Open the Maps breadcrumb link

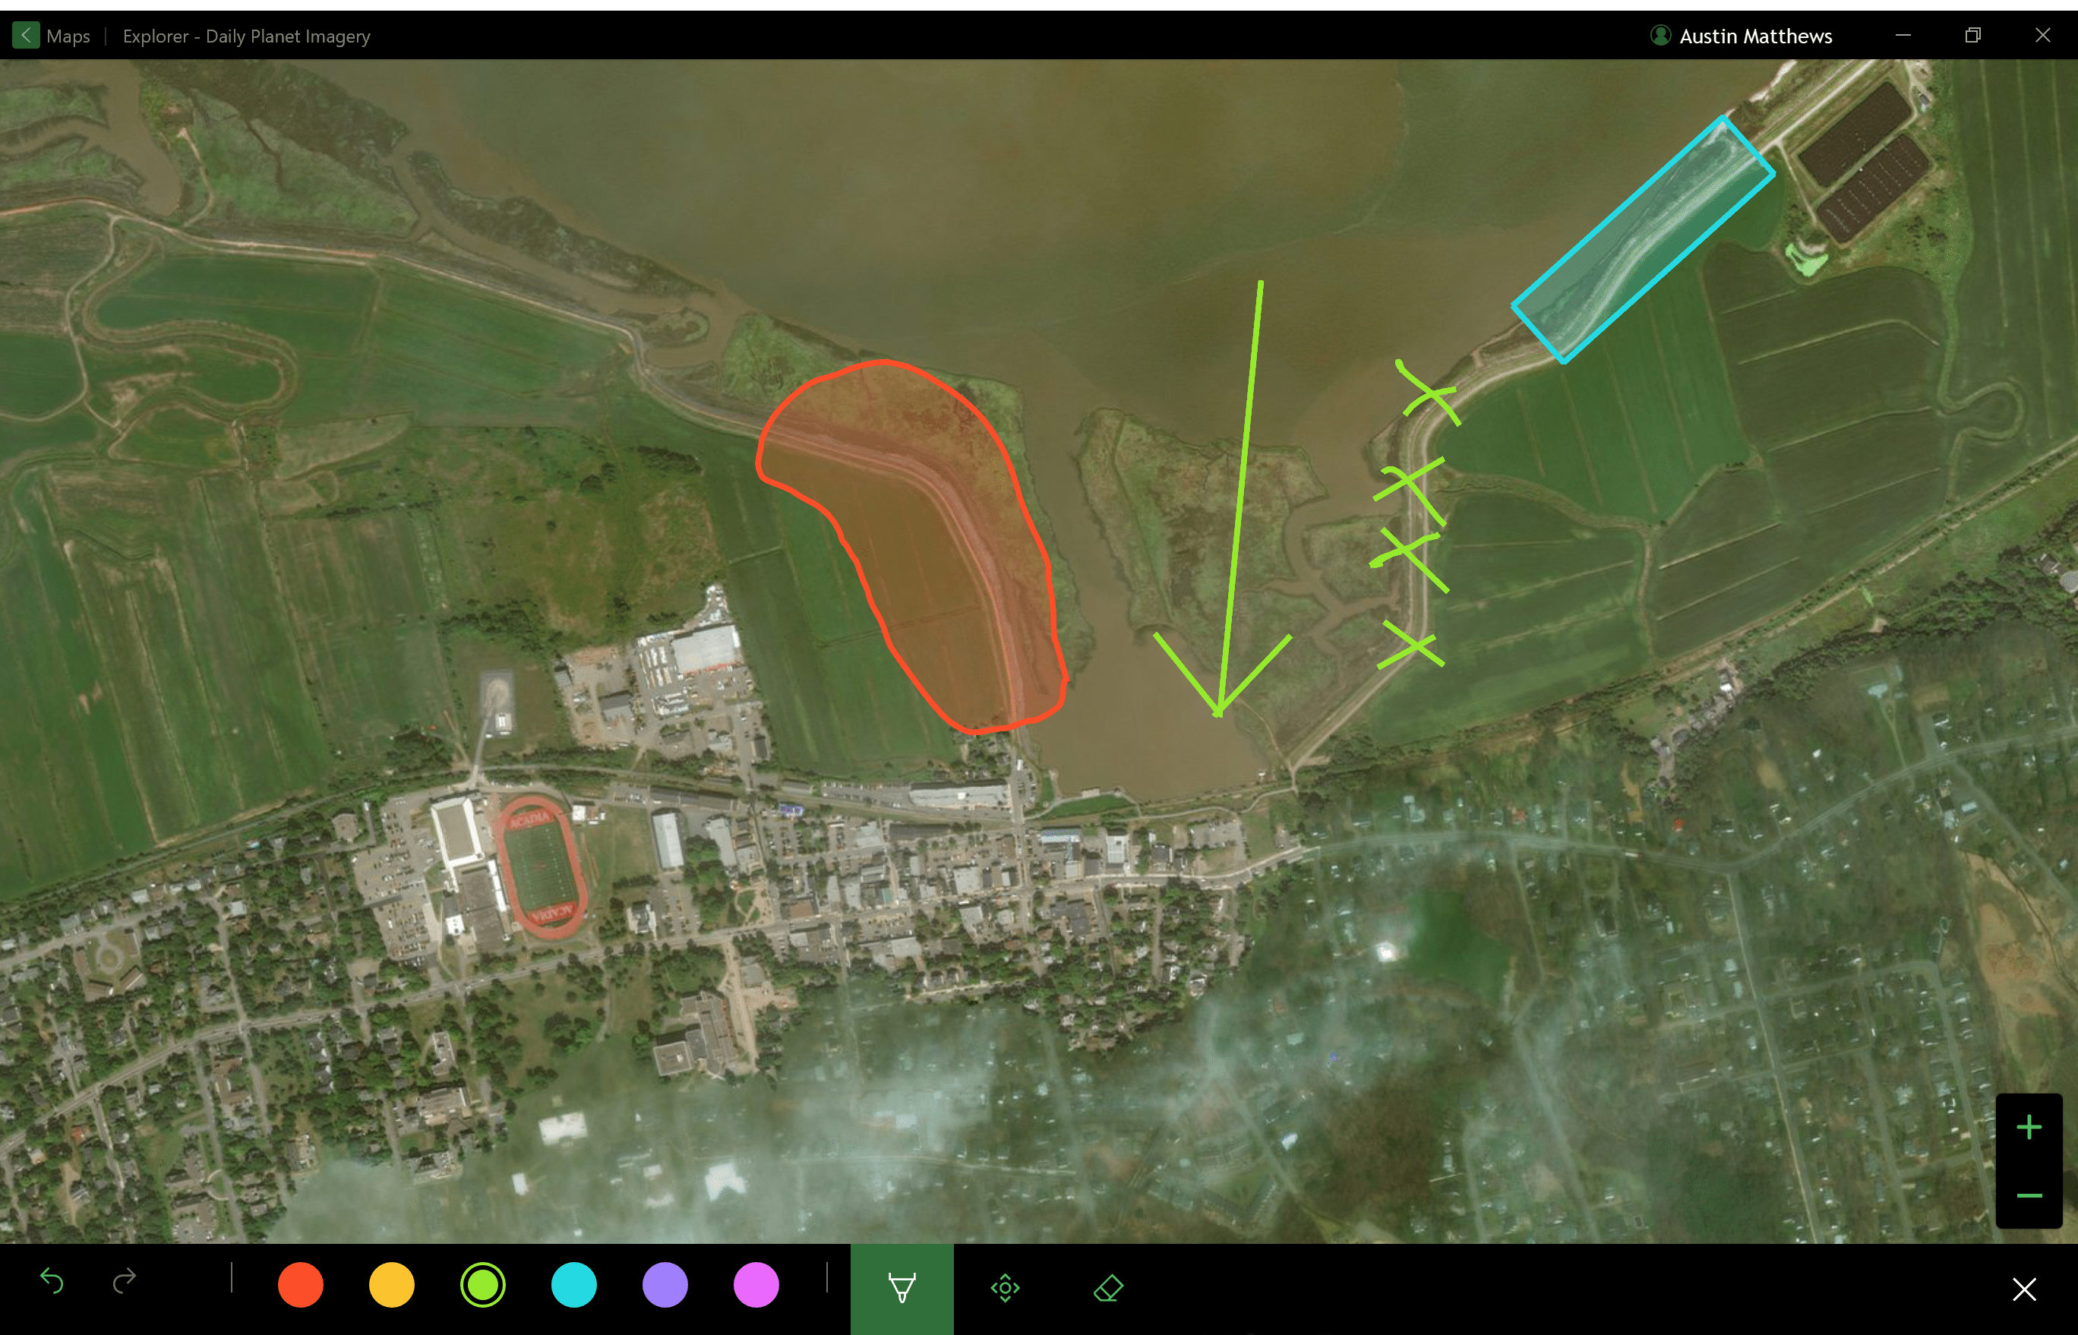pos(68,36)
